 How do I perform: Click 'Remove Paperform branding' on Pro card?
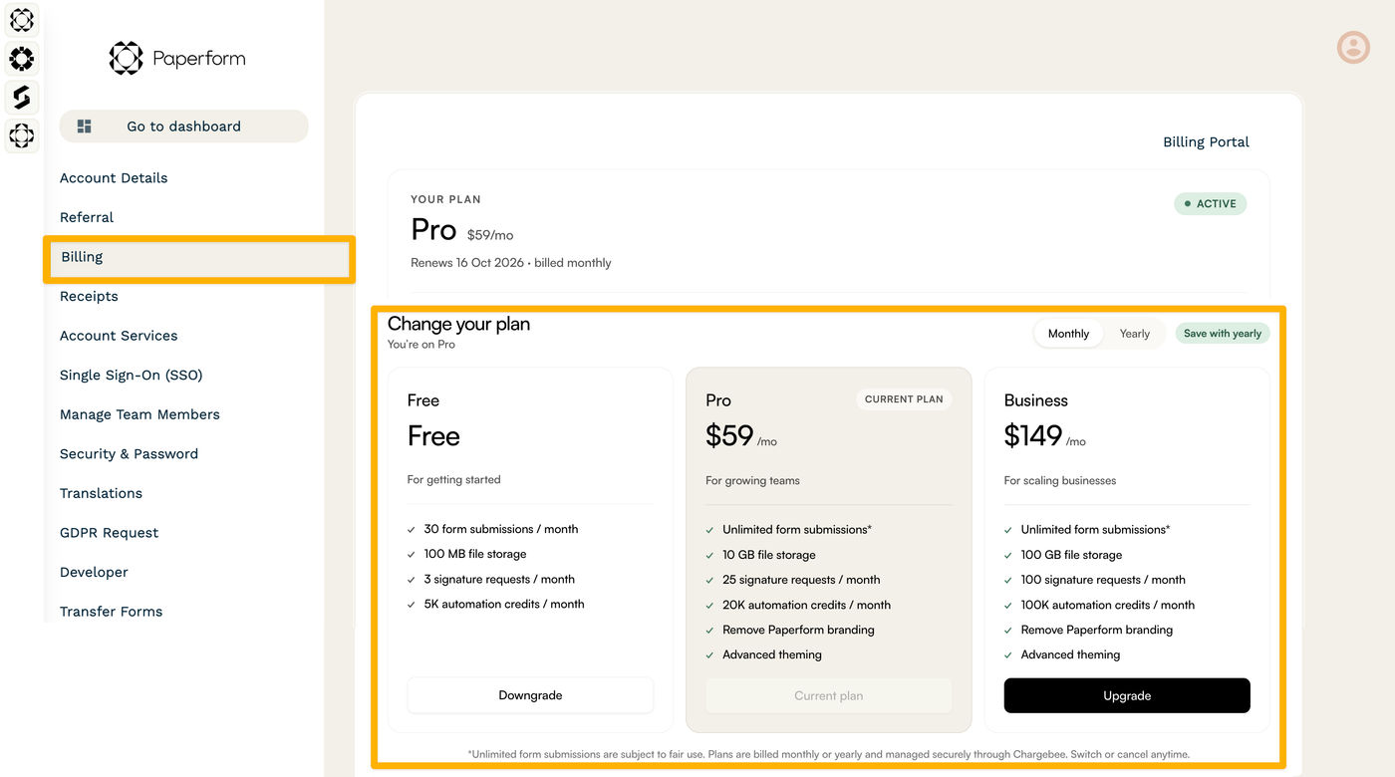(x=798, y=630)
